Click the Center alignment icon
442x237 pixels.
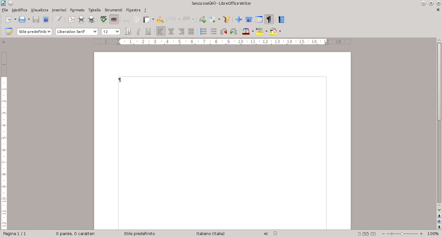pyautogui.click(x=171, y=31)
